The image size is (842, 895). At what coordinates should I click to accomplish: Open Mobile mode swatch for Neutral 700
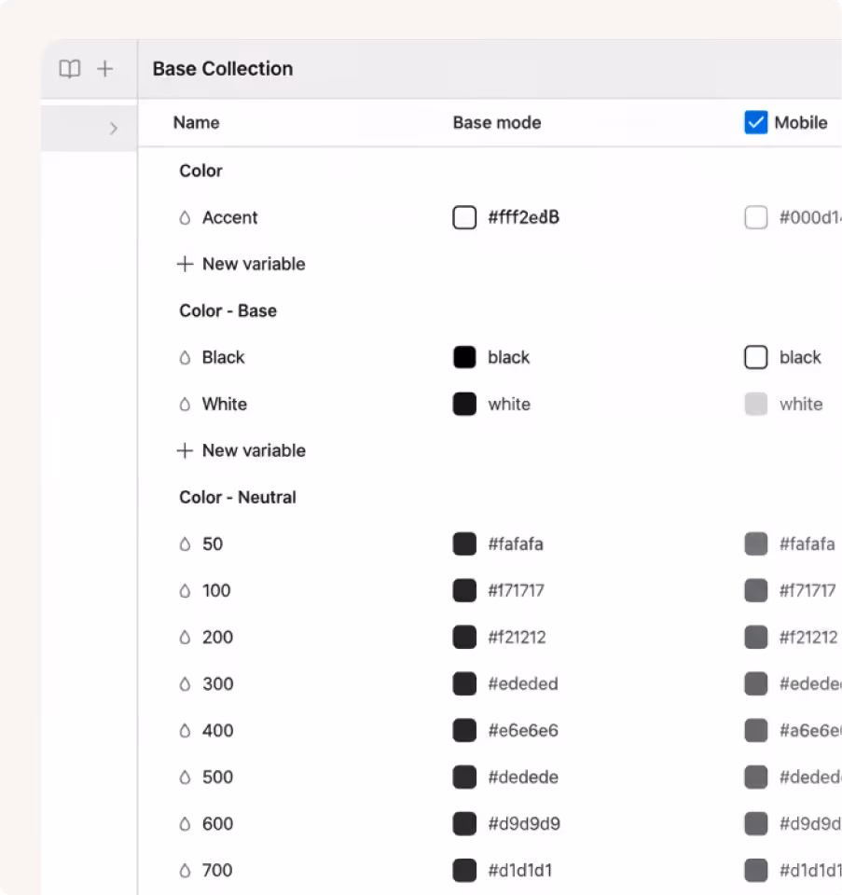point(756,871)
